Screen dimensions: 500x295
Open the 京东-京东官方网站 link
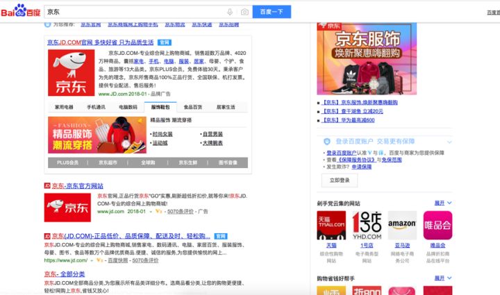(78, 186)
